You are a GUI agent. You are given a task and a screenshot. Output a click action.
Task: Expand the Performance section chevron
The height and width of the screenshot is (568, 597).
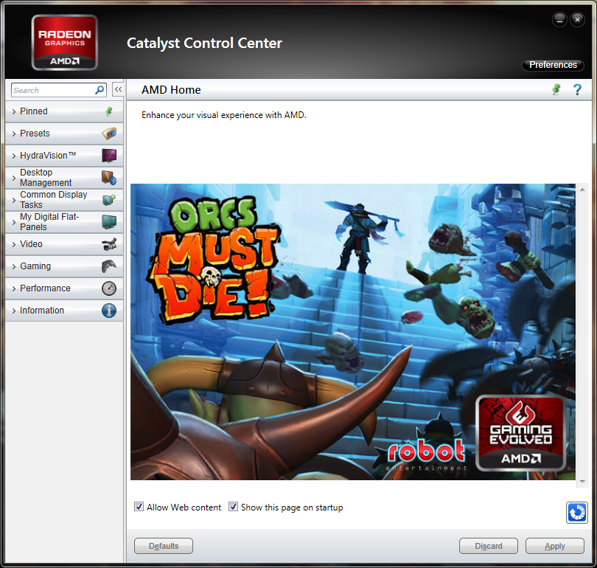(14, 288)
